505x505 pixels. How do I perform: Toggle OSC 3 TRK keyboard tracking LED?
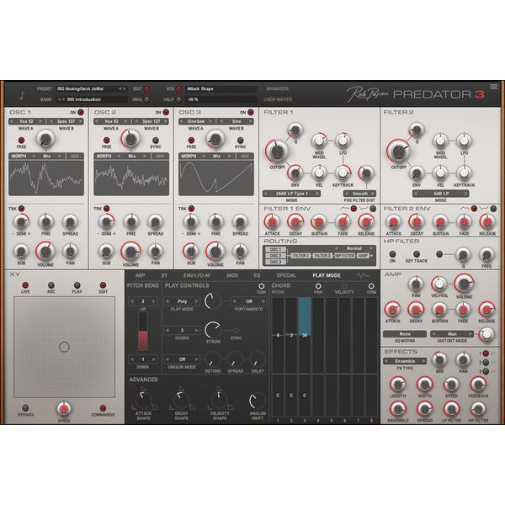[191, 209]
